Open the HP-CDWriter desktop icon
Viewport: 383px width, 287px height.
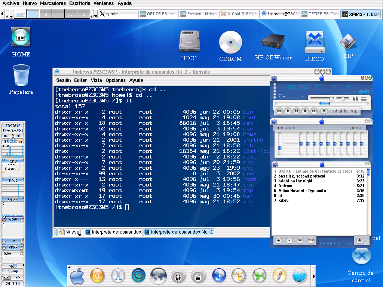tap(273, 41)
